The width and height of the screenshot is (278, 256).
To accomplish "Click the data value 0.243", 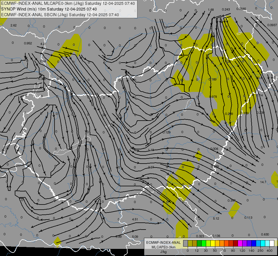I will (x=226, y=9).
